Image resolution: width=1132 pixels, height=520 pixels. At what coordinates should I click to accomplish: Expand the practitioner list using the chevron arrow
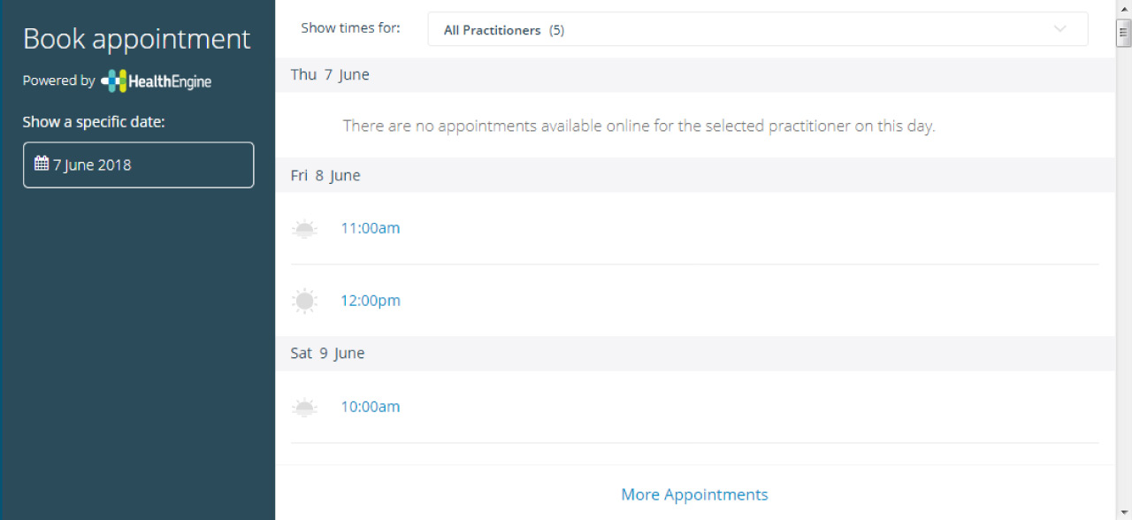point(1060,29)
